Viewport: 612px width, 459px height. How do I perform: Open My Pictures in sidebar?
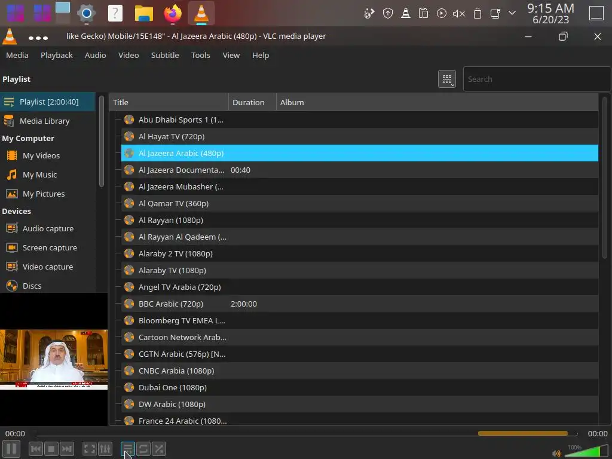point(48,194)
